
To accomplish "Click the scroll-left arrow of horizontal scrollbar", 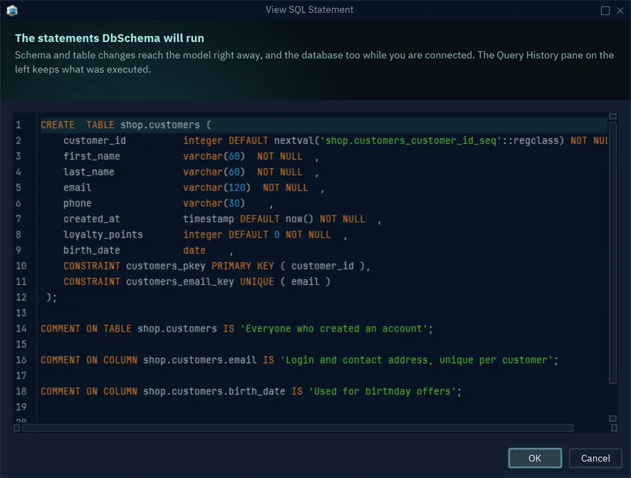I will (17, 427).
